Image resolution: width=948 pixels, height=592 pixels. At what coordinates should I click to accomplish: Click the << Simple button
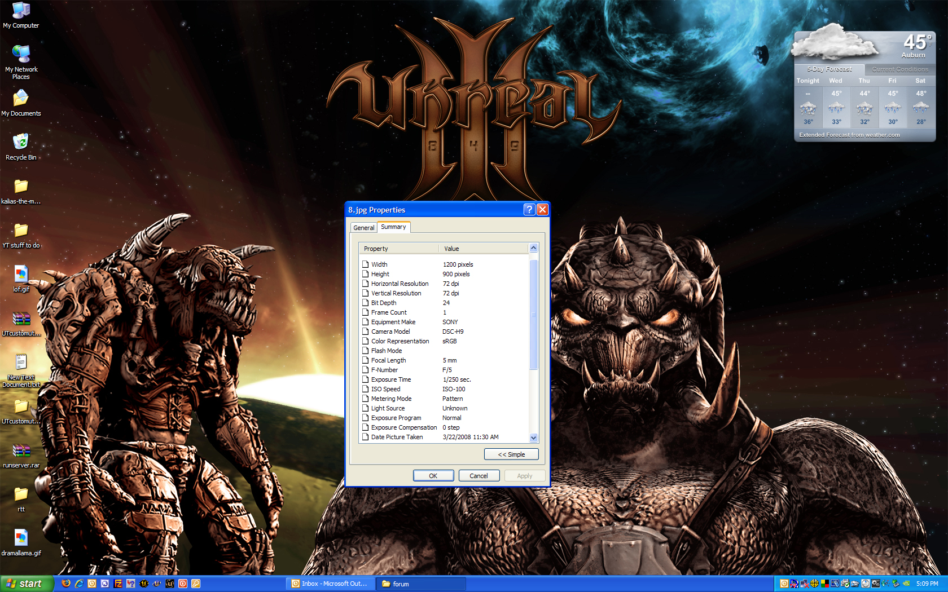click(x=511, y=454)
